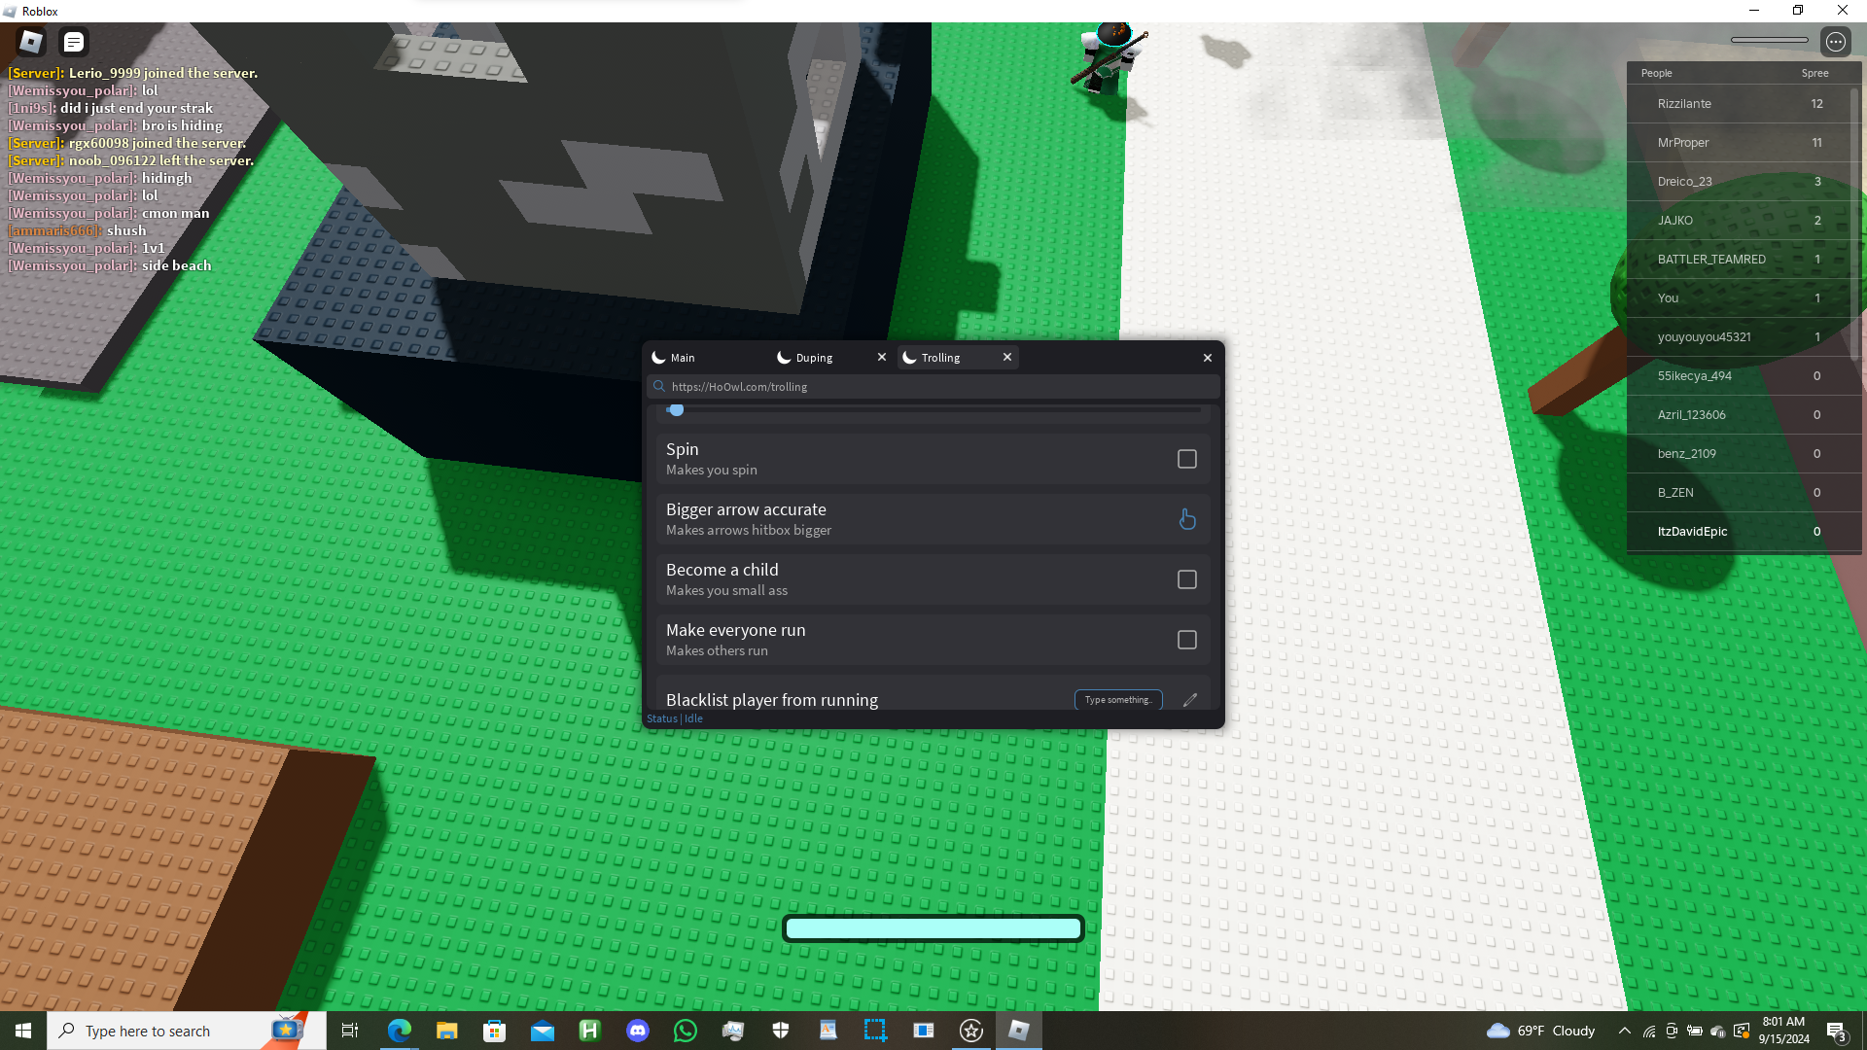Open Windows Security shield on taskbar
Viewport: 1867px width, 1050px height.
pos(780,1031)
